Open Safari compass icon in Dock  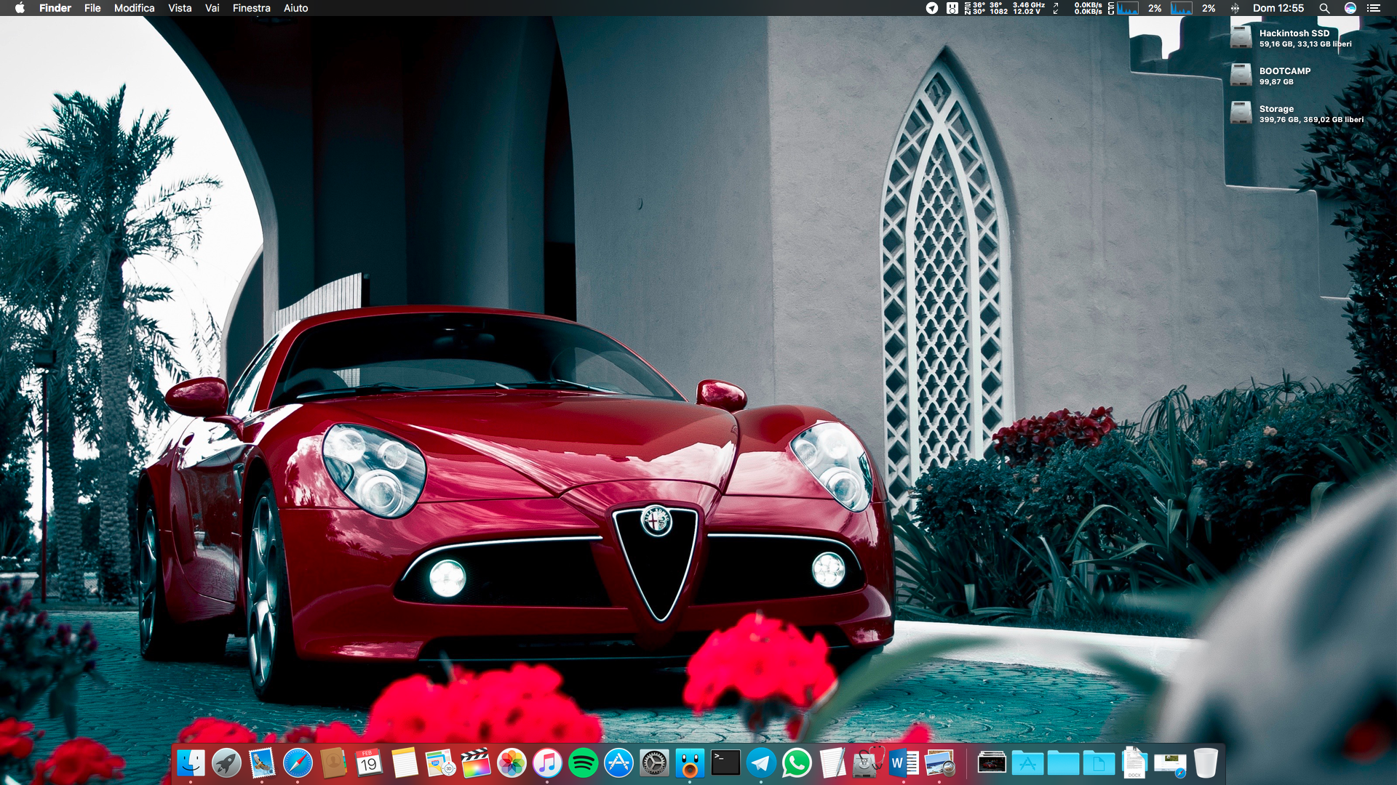coord(298,763)
